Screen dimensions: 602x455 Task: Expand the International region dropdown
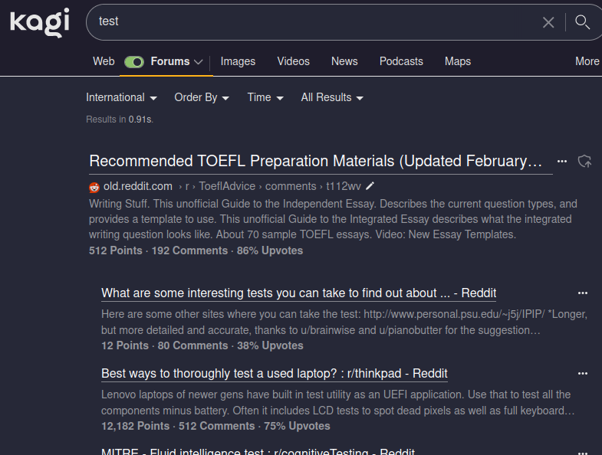[x=121, y=97]
